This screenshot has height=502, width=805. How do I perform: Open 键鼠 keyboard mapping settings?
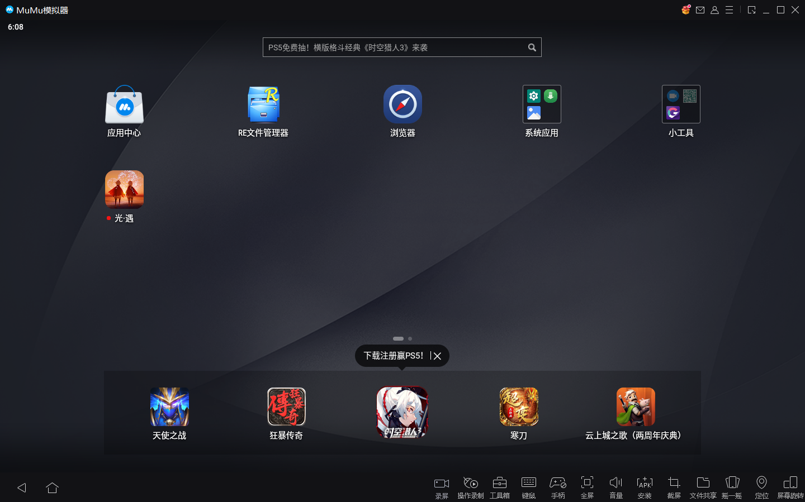click(529, 487)
